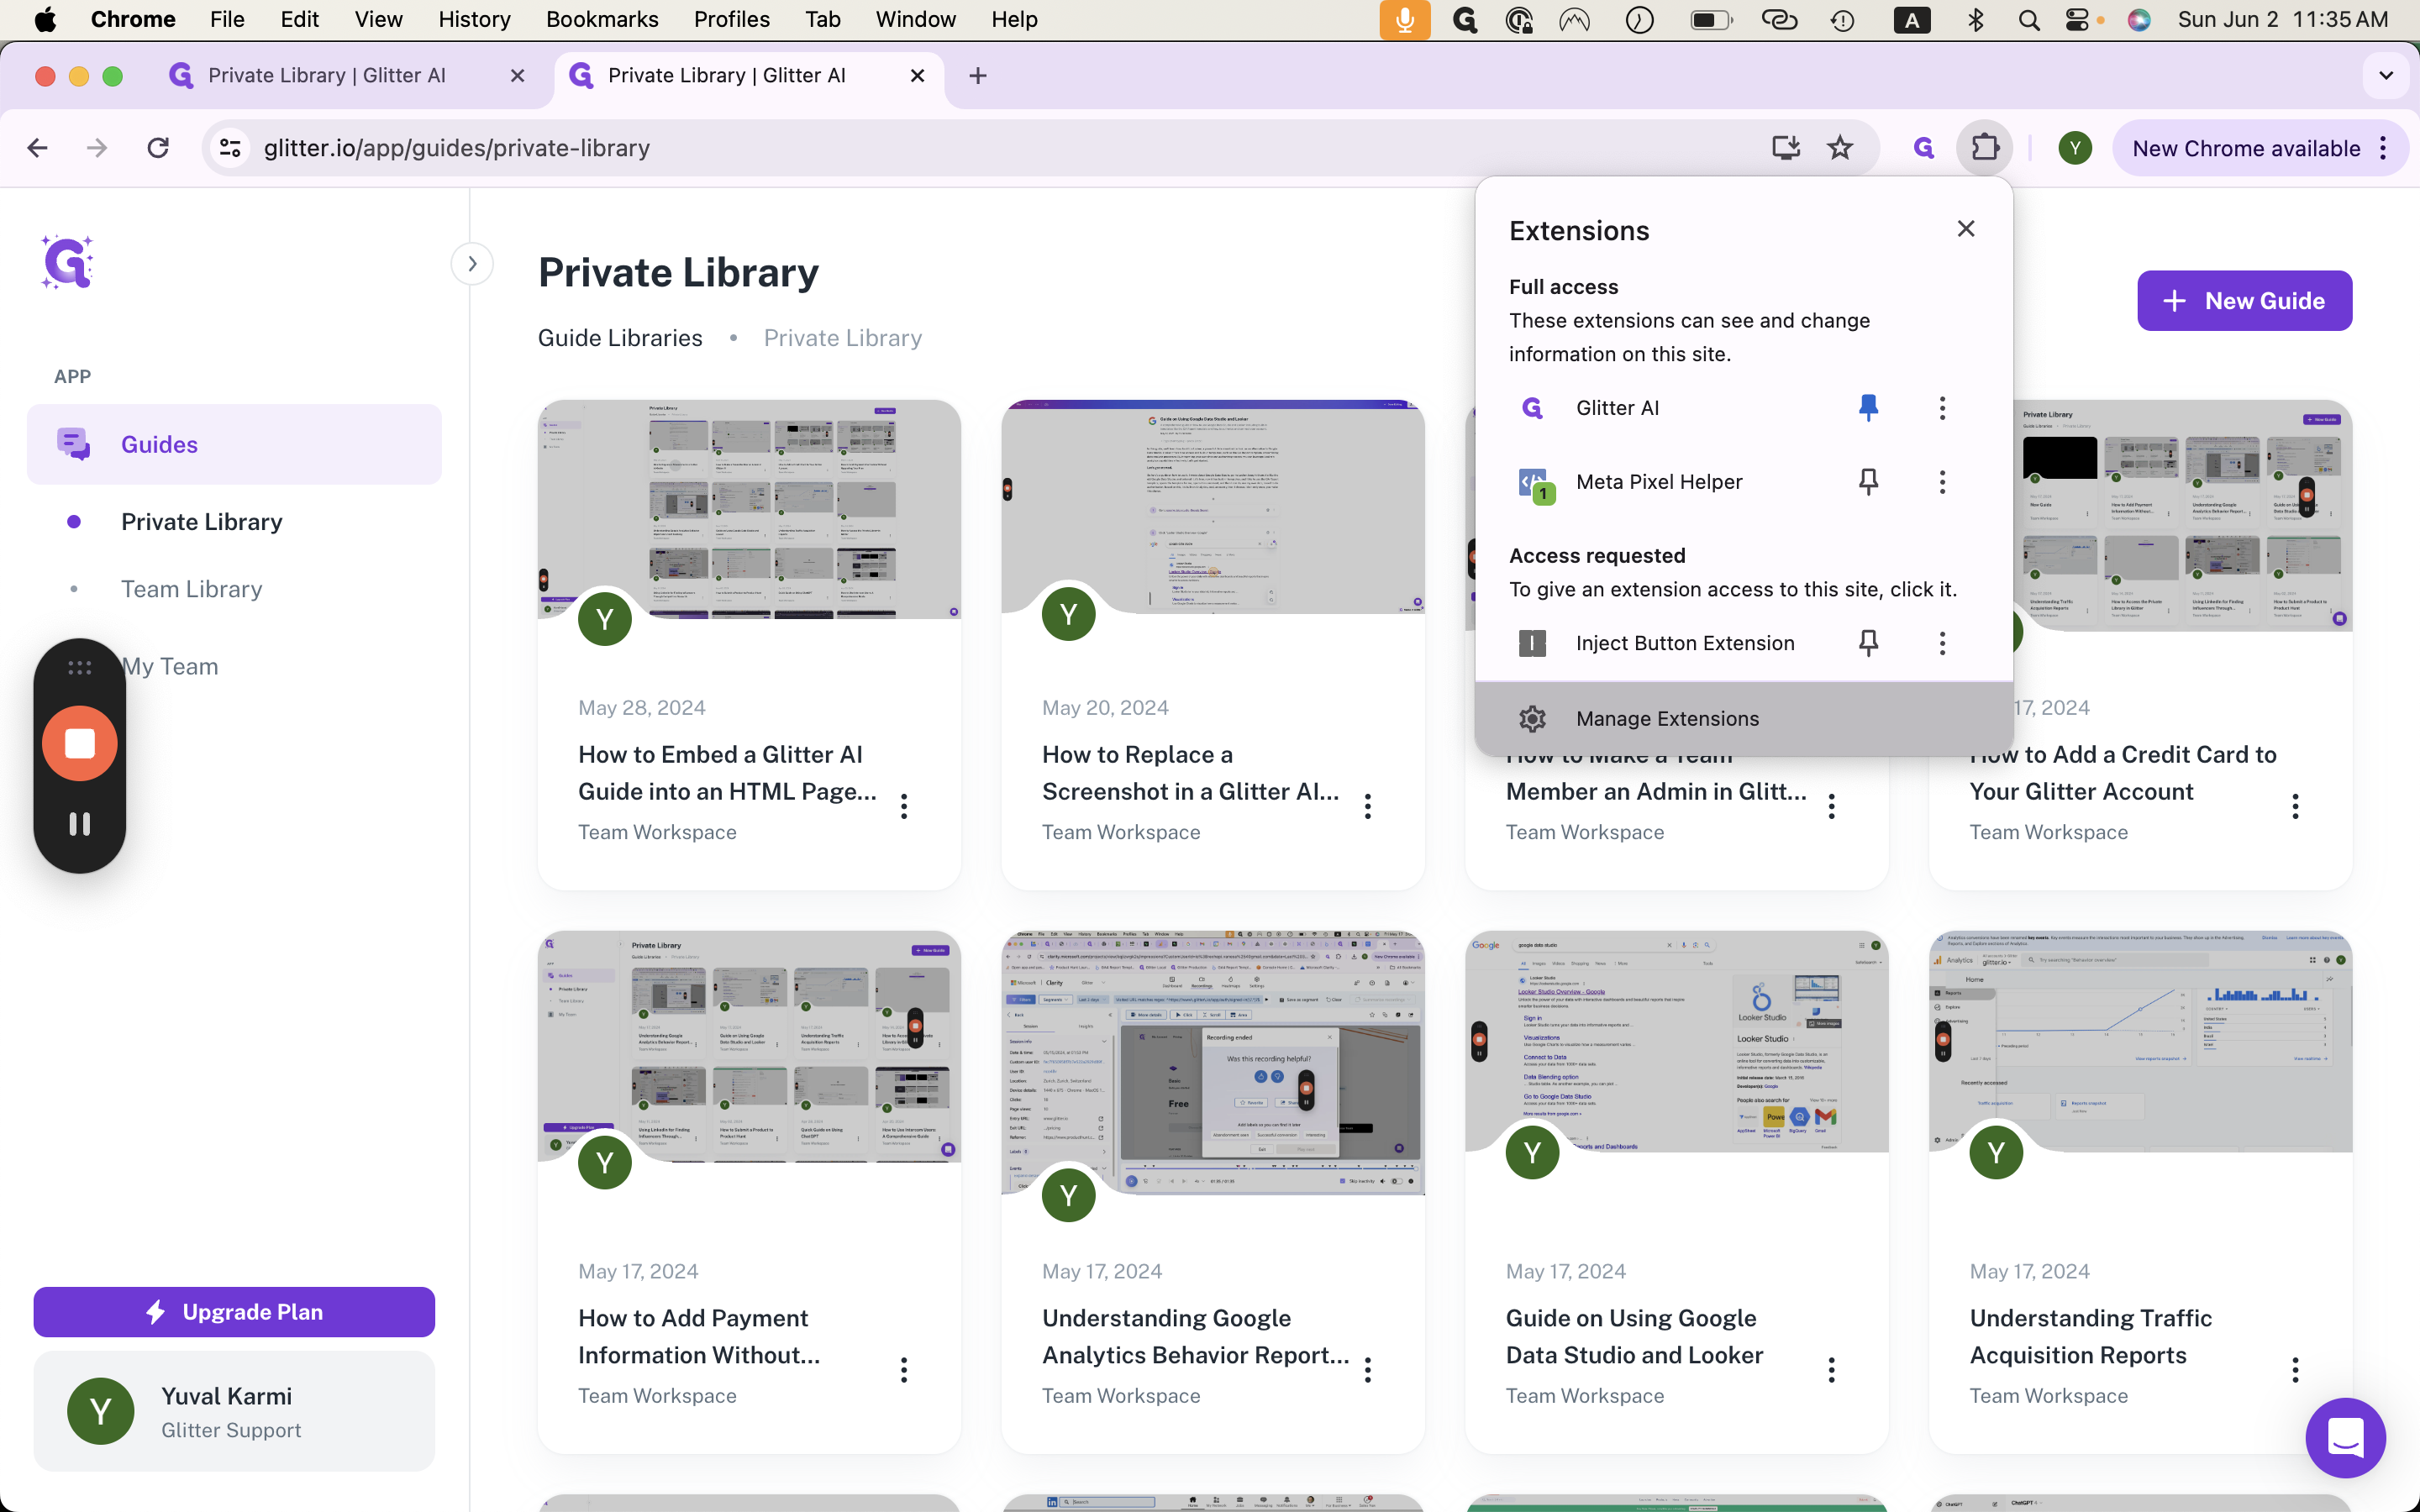The width and height of the screenshot is (2420, 1512).
Task: Expand the sidebar with chevron arrow
Action: [472, 264]
